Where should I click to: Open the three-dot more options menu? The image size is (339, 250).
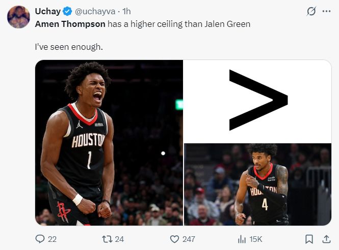tap(327, 11)
